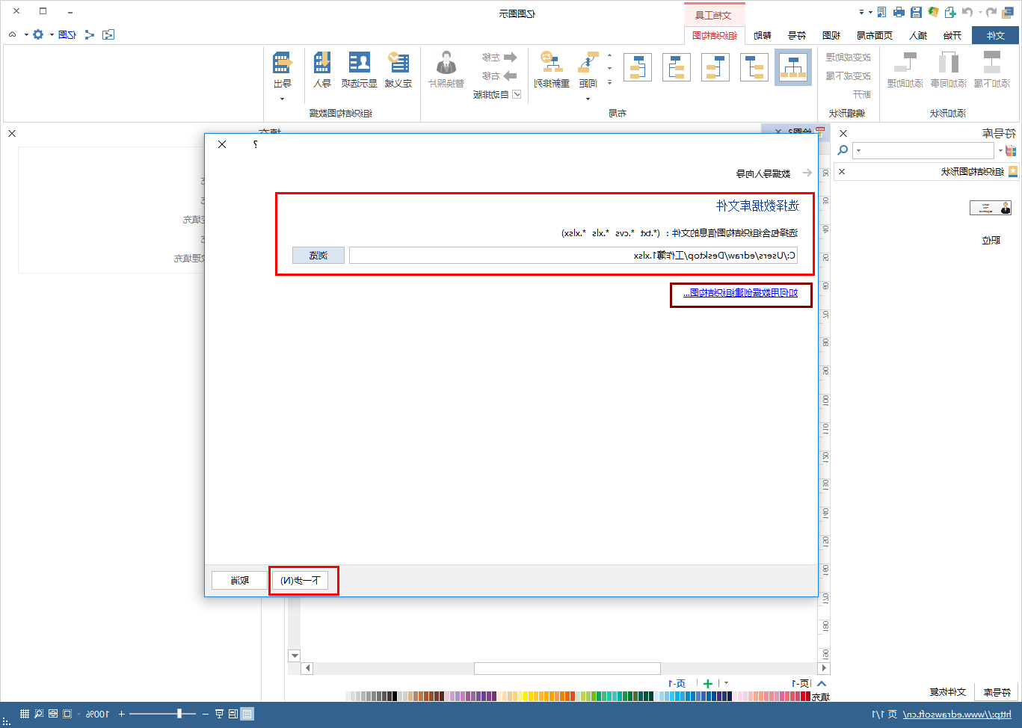The height and width of the screenshot is (728, 1022).
Task: Switch to the 插入 (Insert) tab
Action: 918,35
